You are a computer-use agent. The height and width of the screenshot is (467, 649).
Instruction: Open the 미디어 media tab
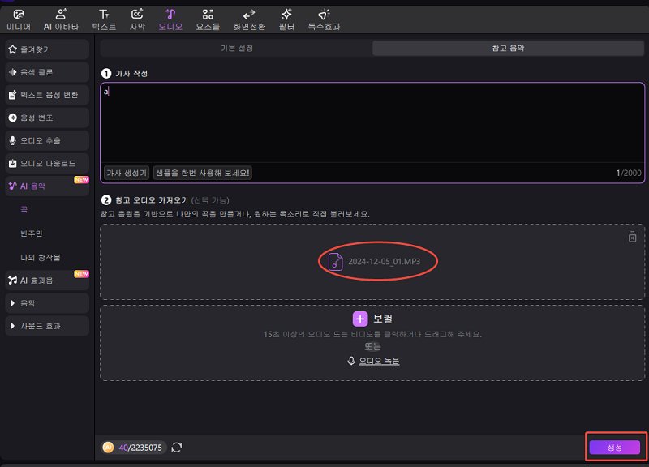19,19
